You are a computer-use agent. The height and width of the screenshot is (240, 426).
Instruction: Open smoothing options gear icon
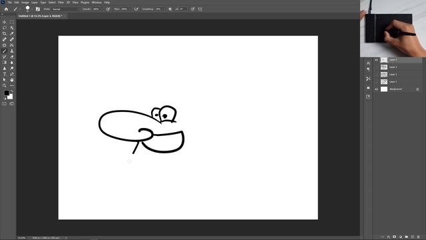click(x=170, y=9)
